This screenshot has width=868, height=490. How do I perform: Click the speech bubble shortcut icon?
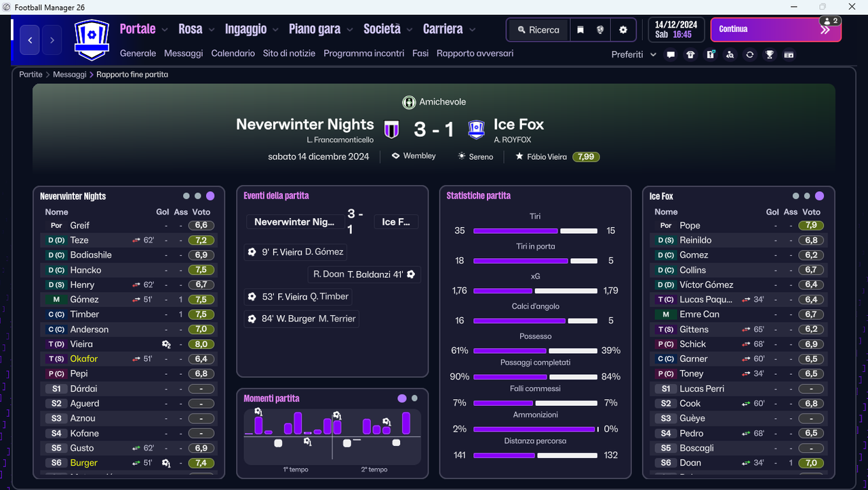tap(671, 55)
